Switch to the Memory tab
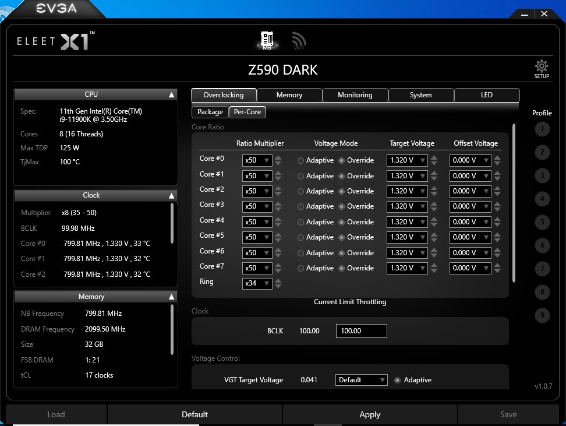 [289, 95]
